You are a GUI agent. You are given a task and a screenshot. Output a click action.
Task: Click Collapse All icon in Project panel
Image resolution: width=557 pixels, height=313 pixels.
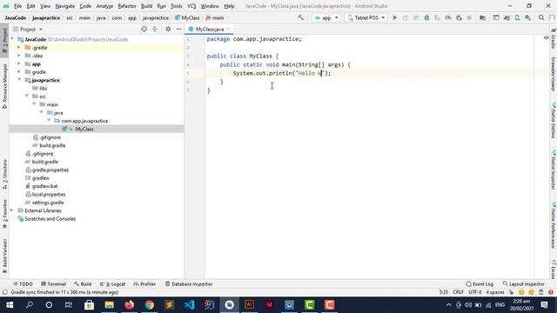pyautogui.click(x=155, y=29)
